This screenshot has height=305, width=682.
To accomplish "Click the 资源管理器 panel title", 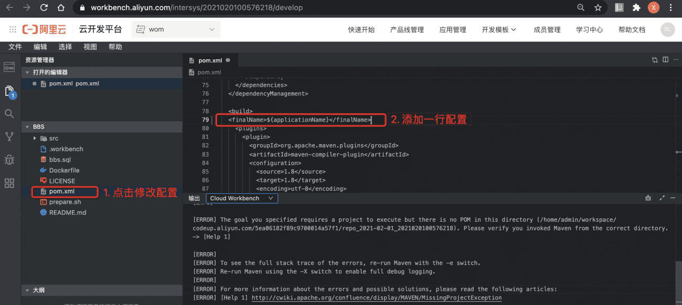I will [39, 60].
